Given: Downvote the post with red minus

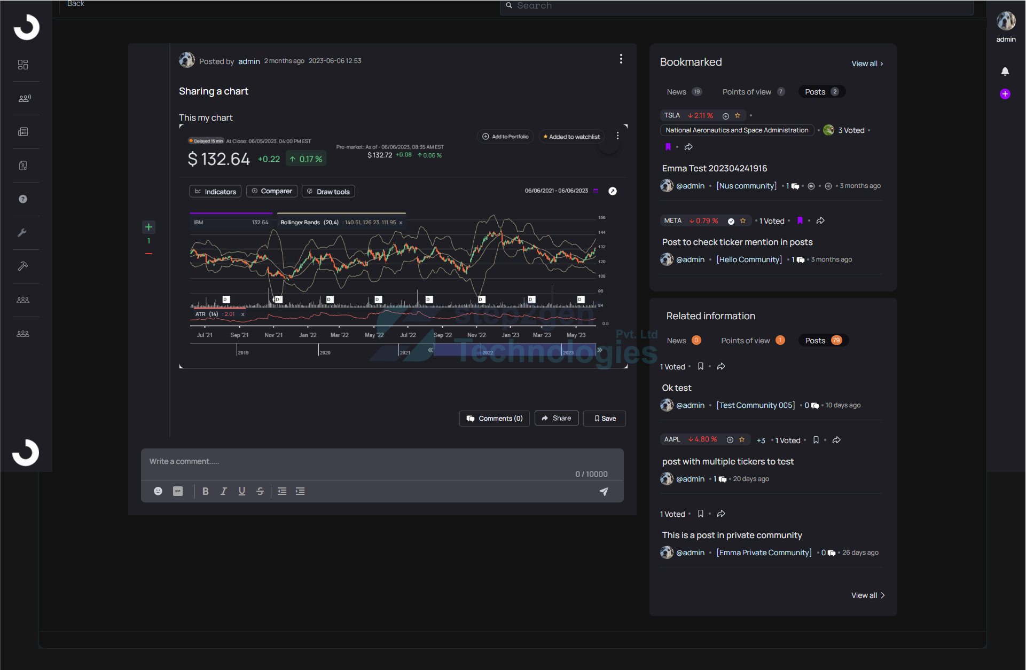Looking at the screenshot, I should pyautogui.click(x=148, y=254).
